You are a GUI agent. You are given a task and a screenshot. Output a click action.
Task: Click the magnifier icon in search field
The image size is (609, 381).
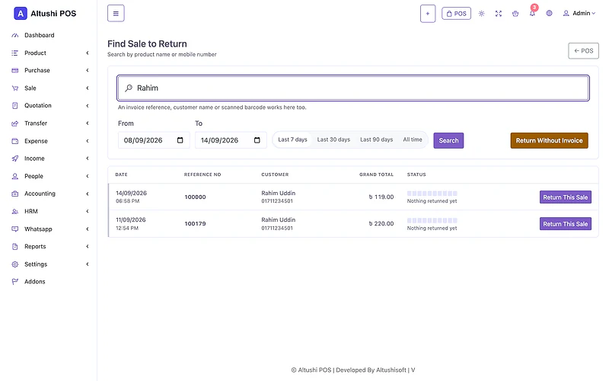pos(129,88)
